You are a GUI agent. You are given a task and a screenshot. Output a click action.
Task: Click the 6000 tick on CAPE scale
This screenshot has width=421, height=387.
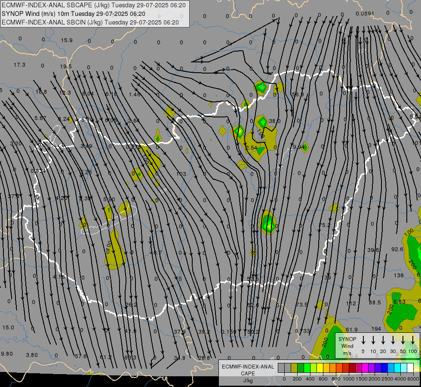click(x=413, y=379)
